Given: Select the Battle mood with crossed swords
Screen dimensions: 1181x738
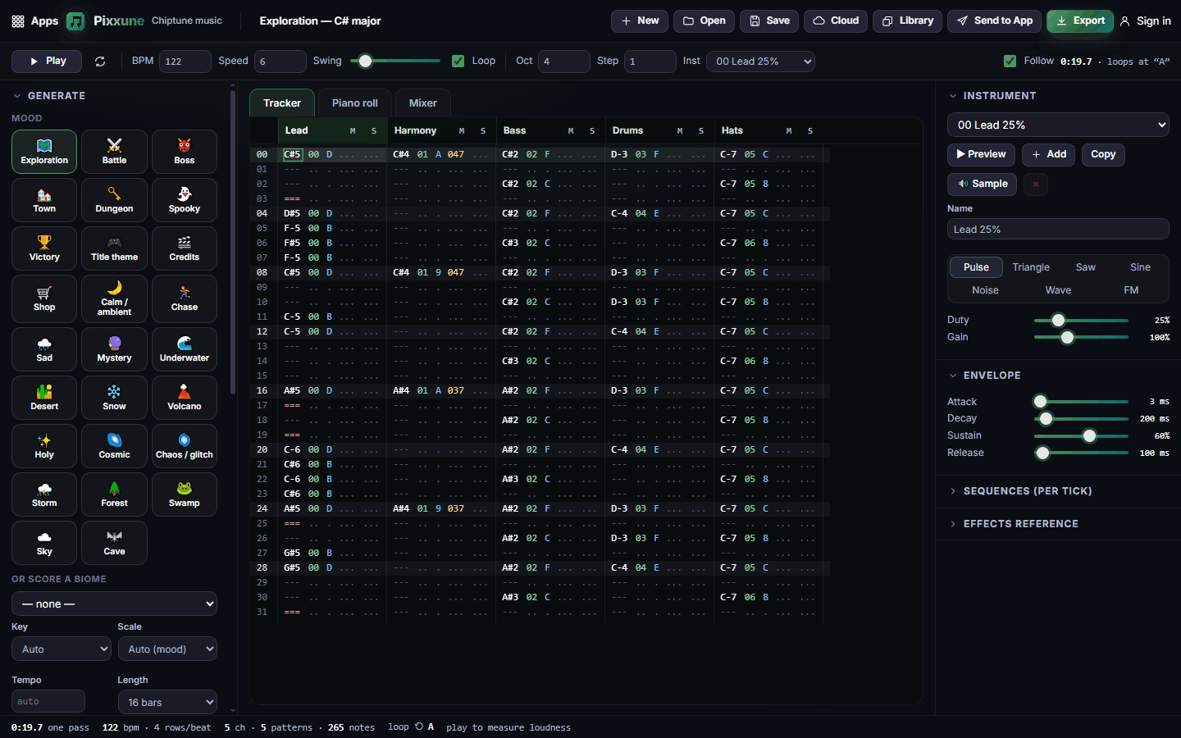Looking at the screenshot, I should 114,152.
